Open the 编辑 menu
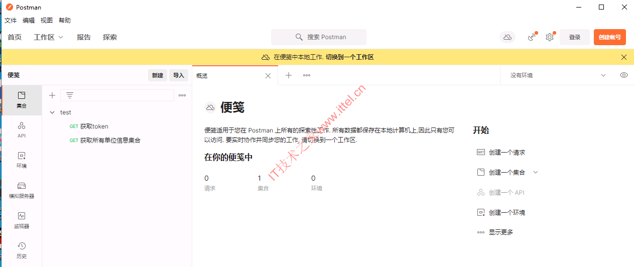This screenshot has width=634, height=267. click(29, 21)
